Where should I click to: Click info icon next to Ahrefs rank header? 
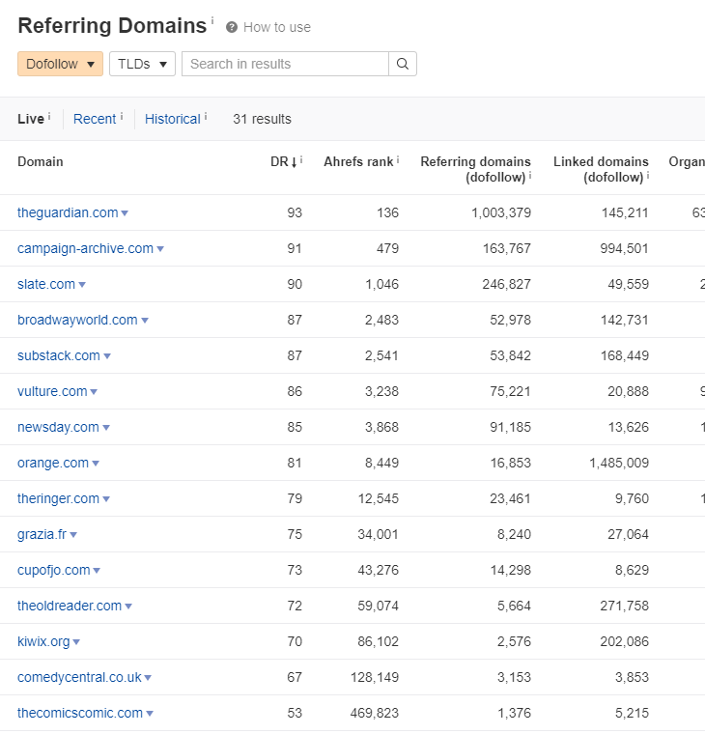click(398, 159)
